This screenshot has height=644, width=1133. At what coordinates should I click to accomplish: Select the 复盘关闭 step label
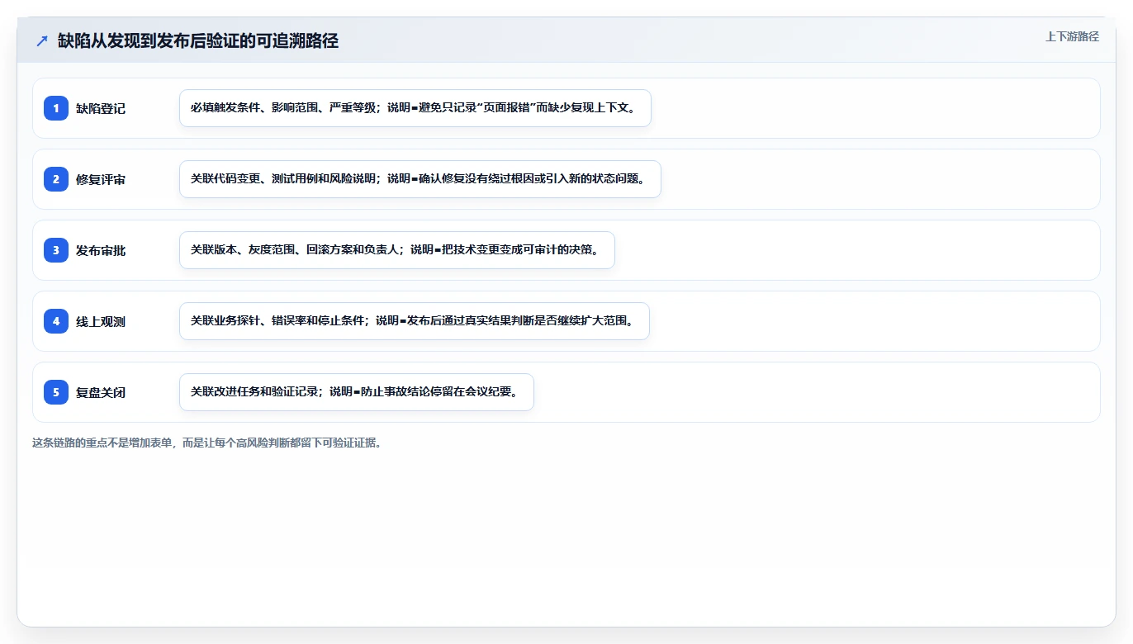click(101, 393)
